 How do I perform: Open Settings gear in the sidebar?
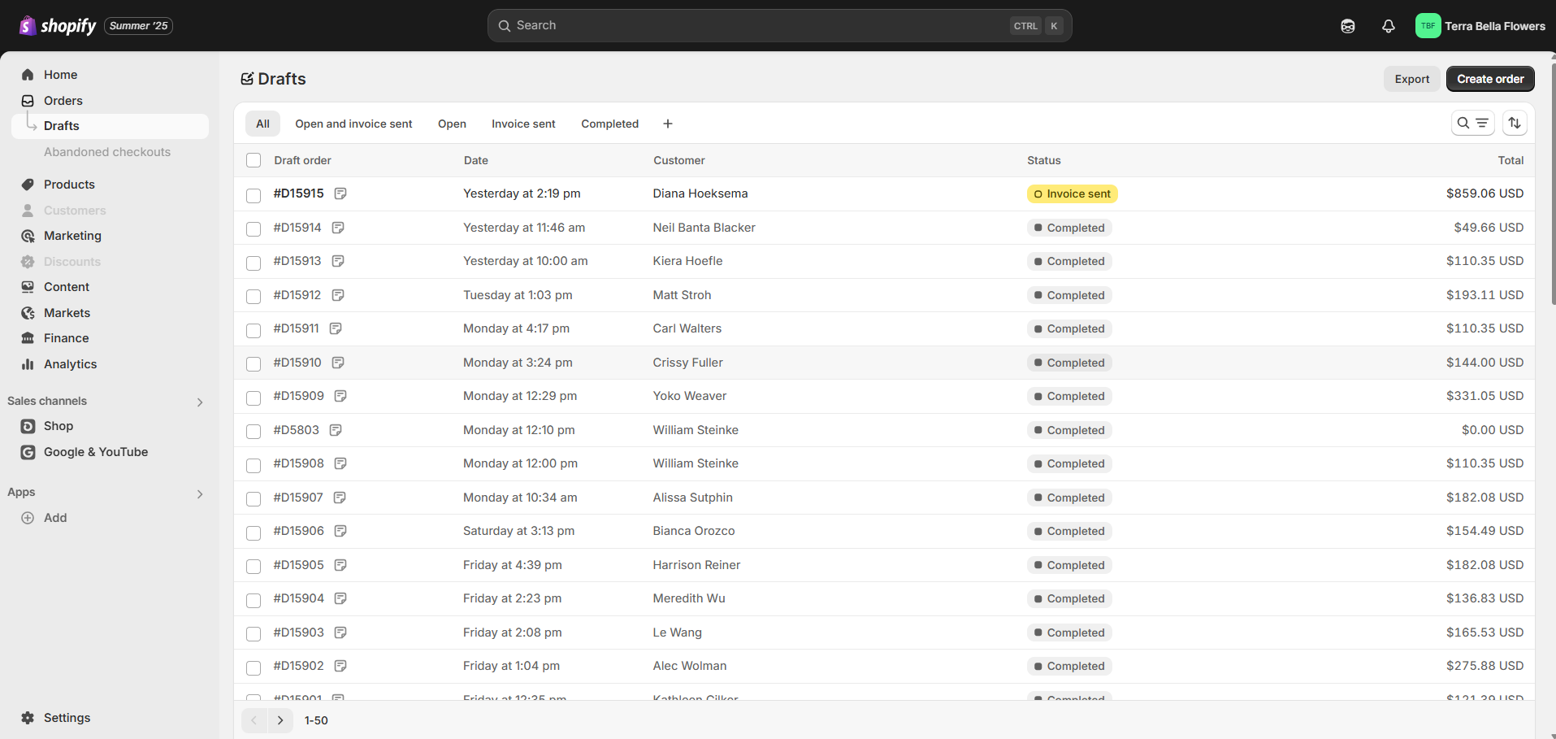28,718
